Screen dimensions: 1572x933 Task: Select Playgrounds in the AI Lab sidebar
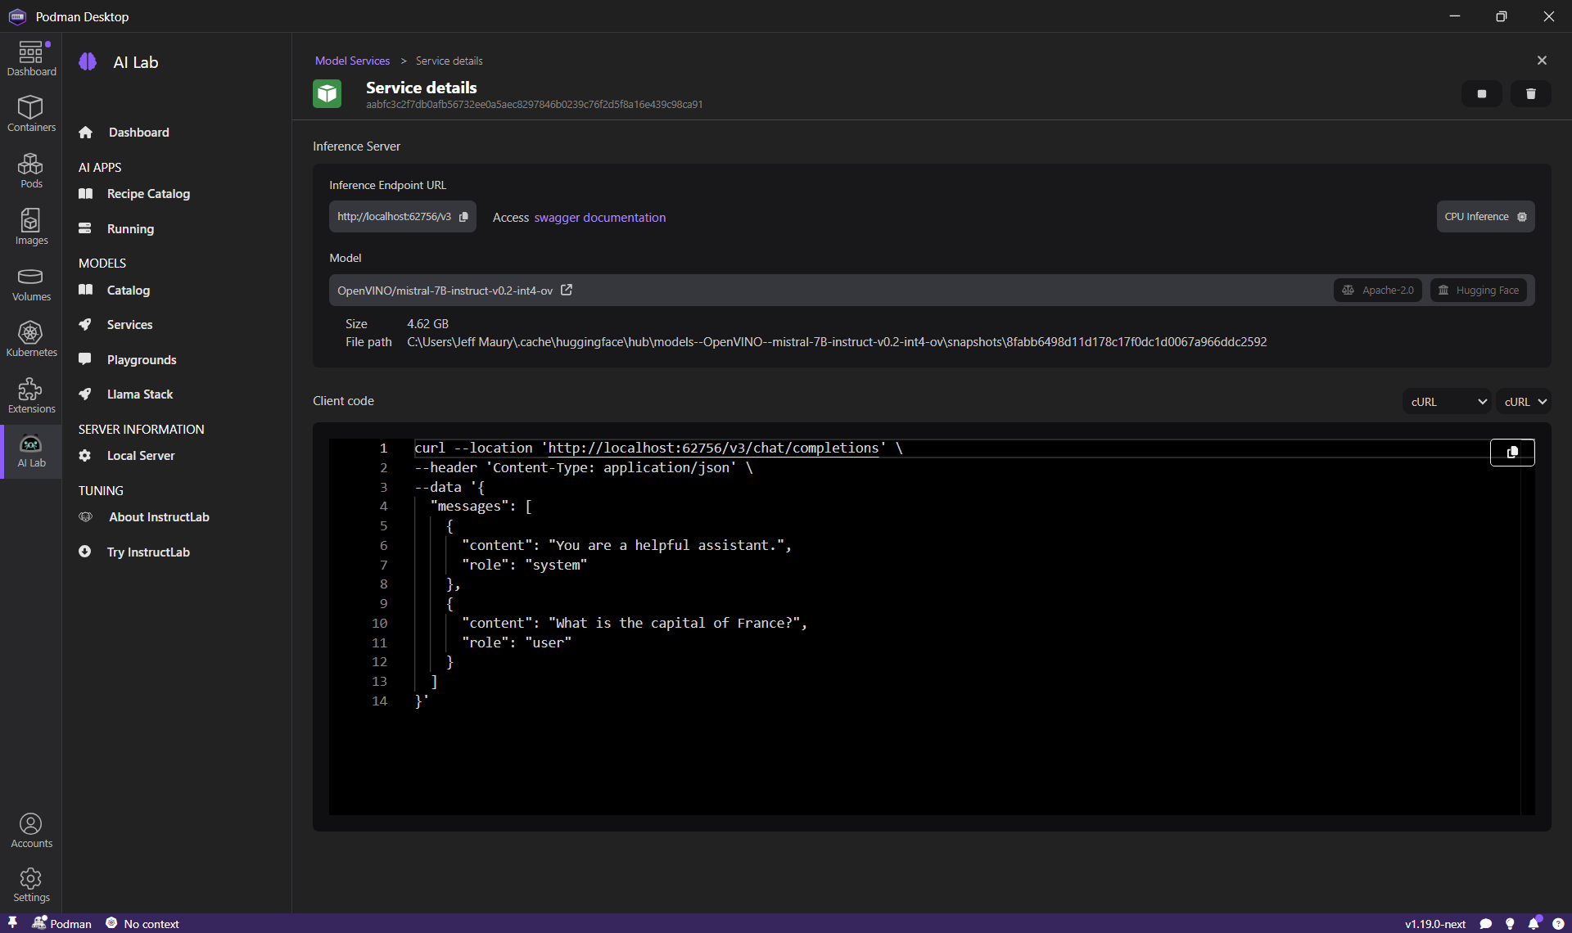pyautogui.click(x=142, y=359)
